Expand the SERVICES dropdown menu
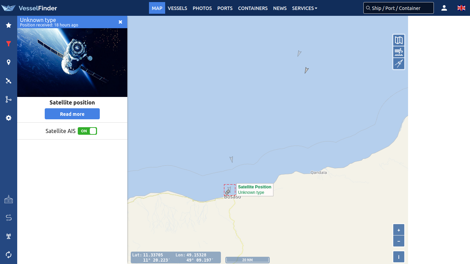This screenshot has width=470, height=264. point(305,8)
